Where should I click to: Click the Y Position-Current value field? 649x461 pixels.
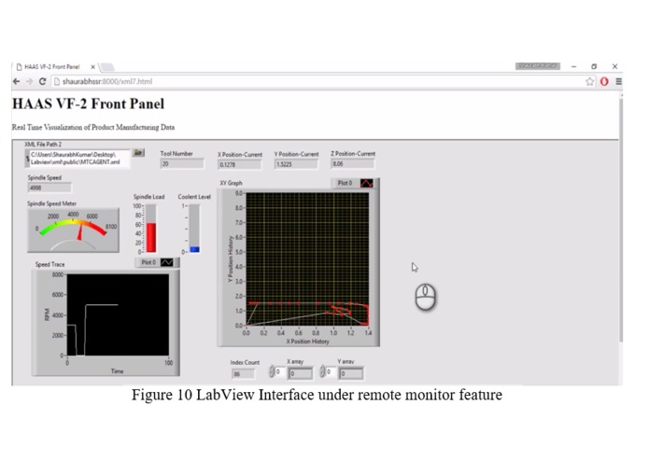coord(296,164)
